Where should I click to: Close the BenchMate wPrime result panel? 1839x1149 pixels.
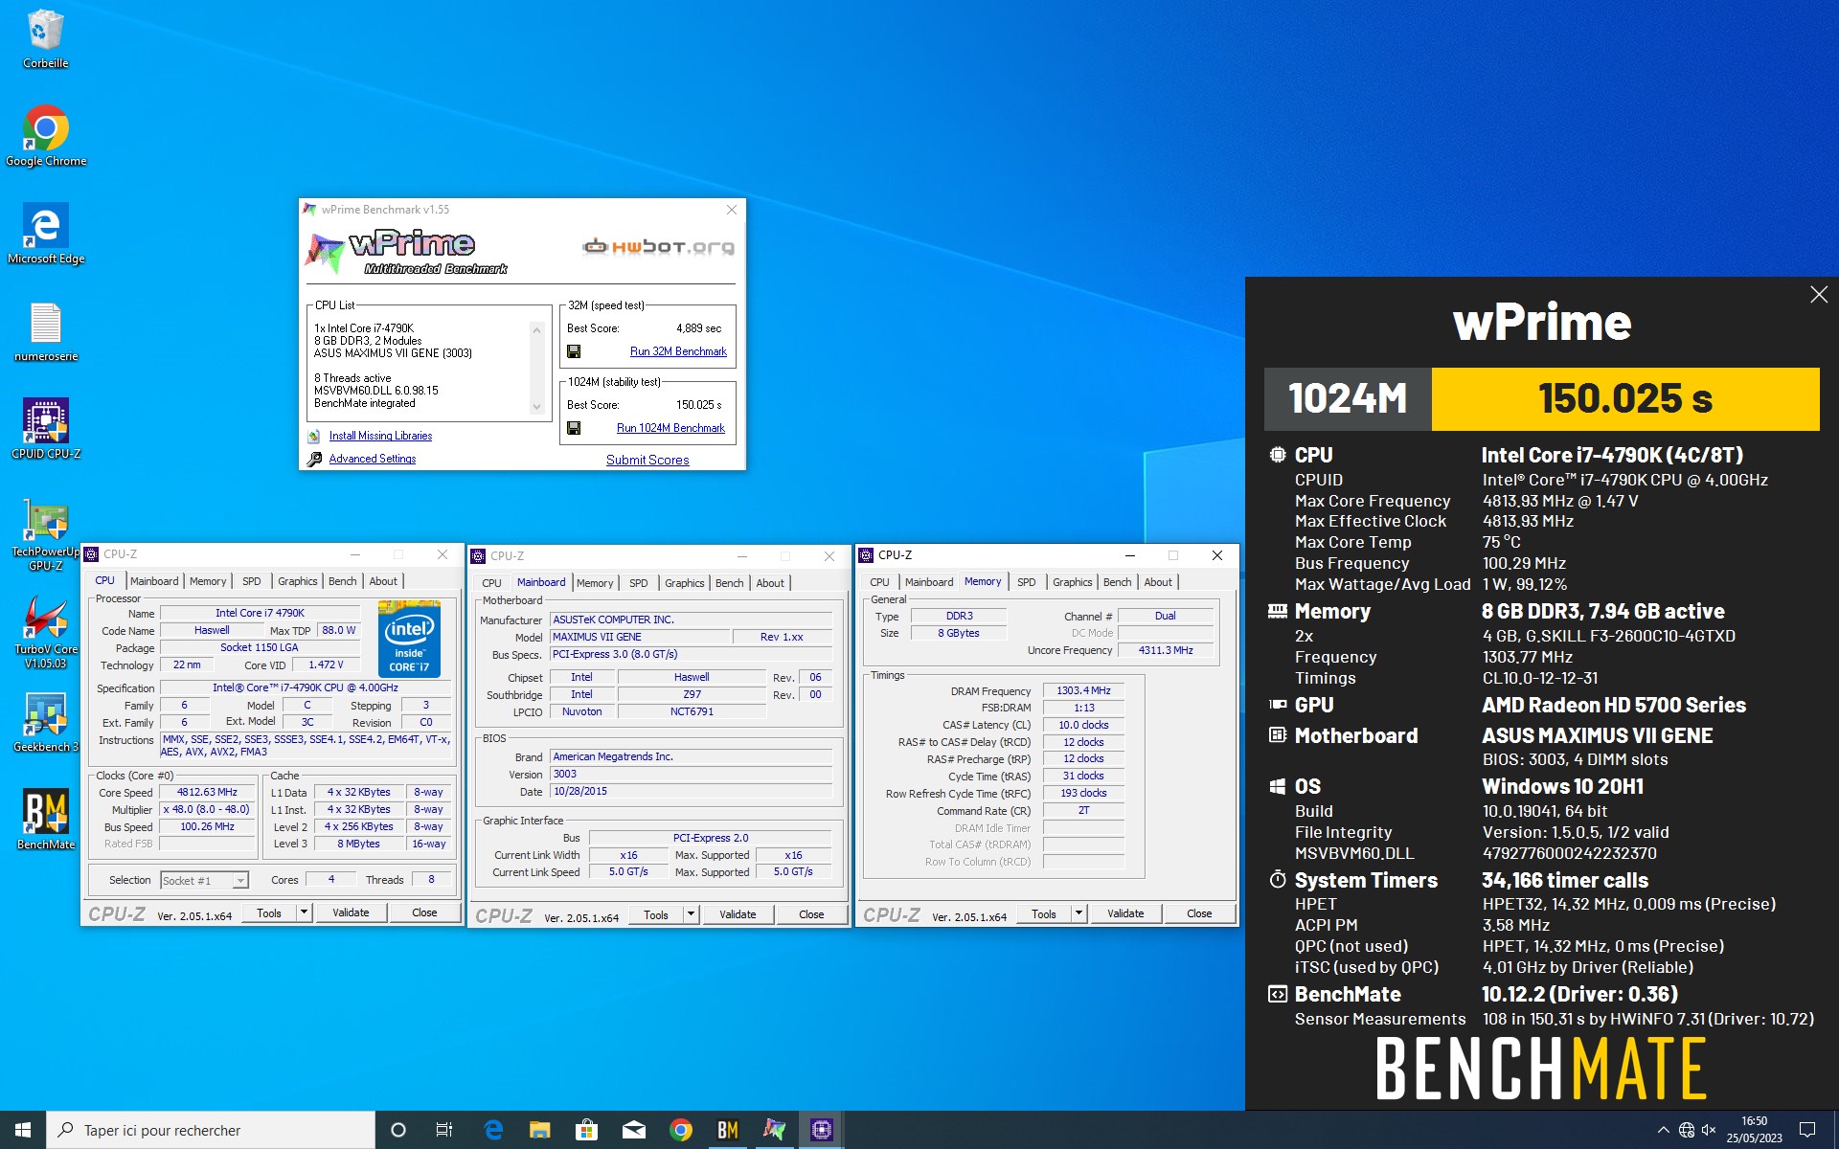tap(1819, 295)
